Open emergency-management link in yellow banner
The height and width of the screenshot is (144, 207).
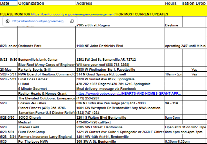[x=73, y=14]
